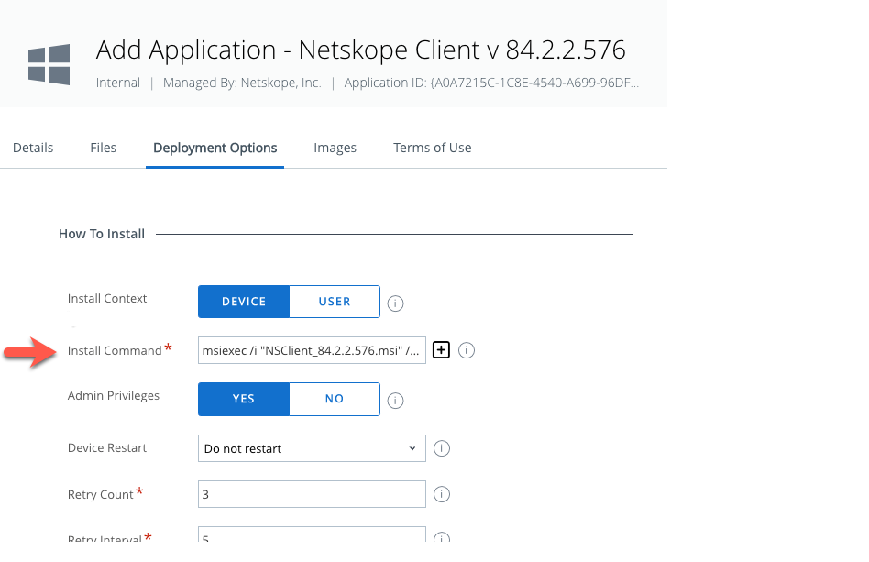Switch to the Files tab
Viewport: 869px width, 562px height.
[103, 148]
